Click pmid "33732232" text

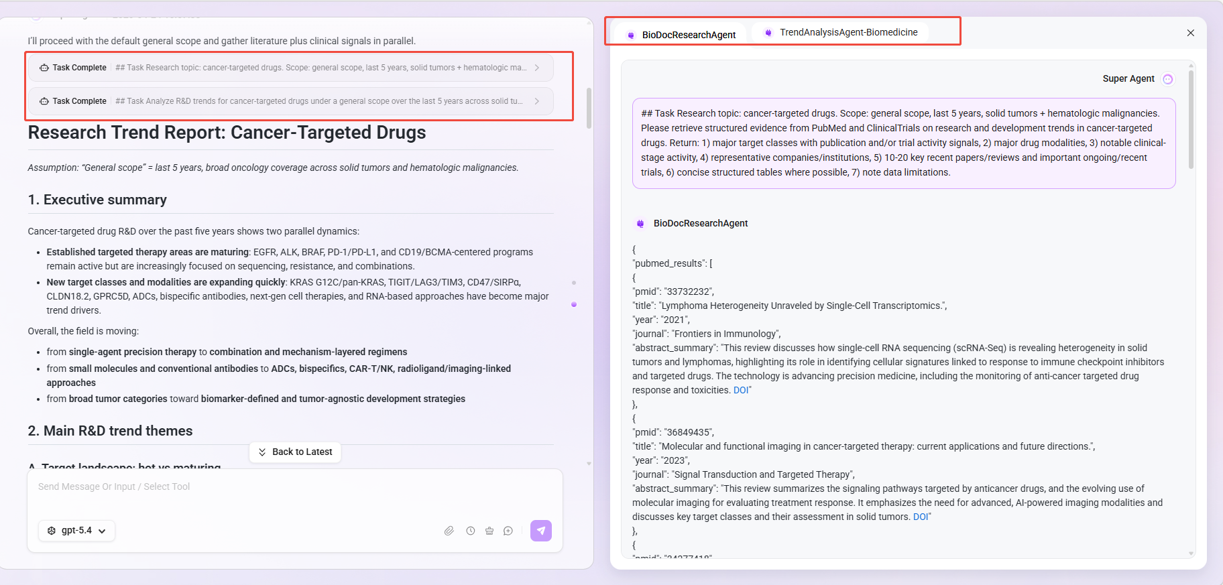point(673,291)
